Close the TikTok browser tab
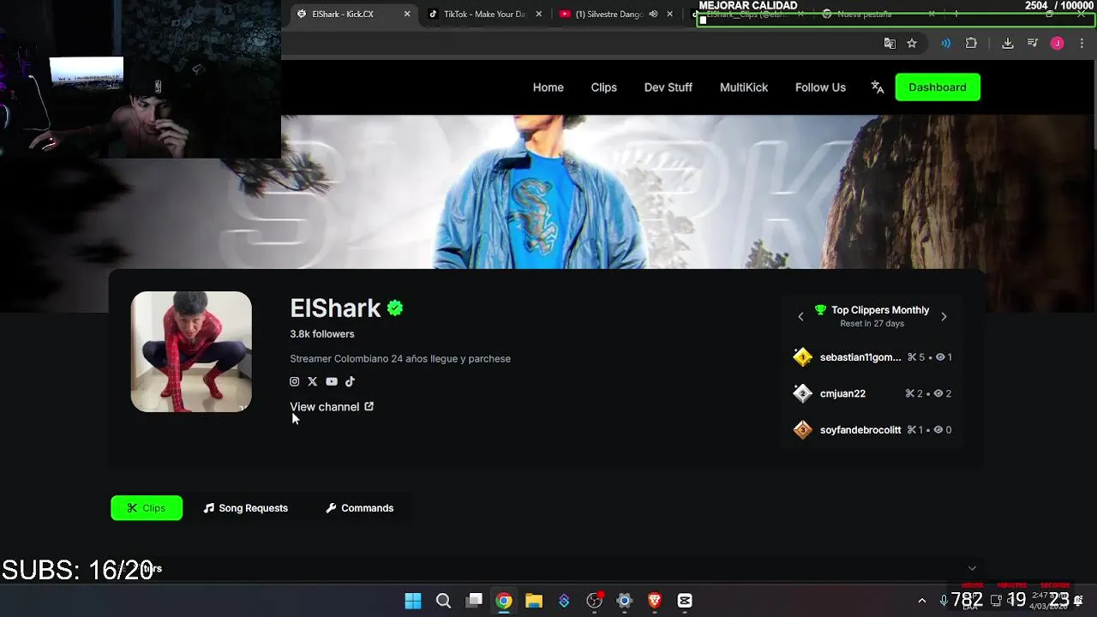The height and width of the screenshot is (617, 1097). [538, 14]
